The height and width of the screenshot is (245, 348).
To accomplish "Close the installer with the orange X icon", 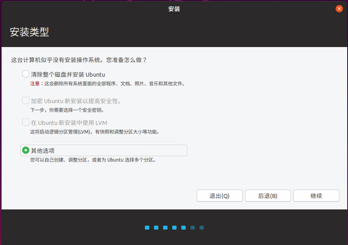I will pyautogui.click(x=339, y=9).
